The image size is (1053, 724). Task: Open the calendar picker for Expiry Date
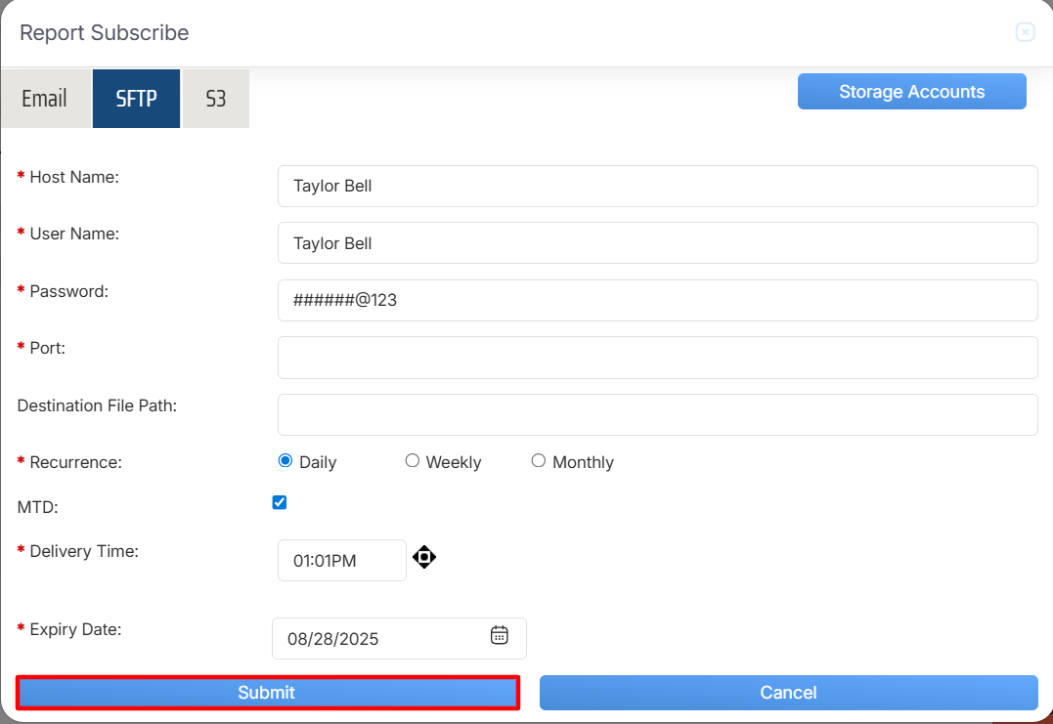click(x=499, y=636)
